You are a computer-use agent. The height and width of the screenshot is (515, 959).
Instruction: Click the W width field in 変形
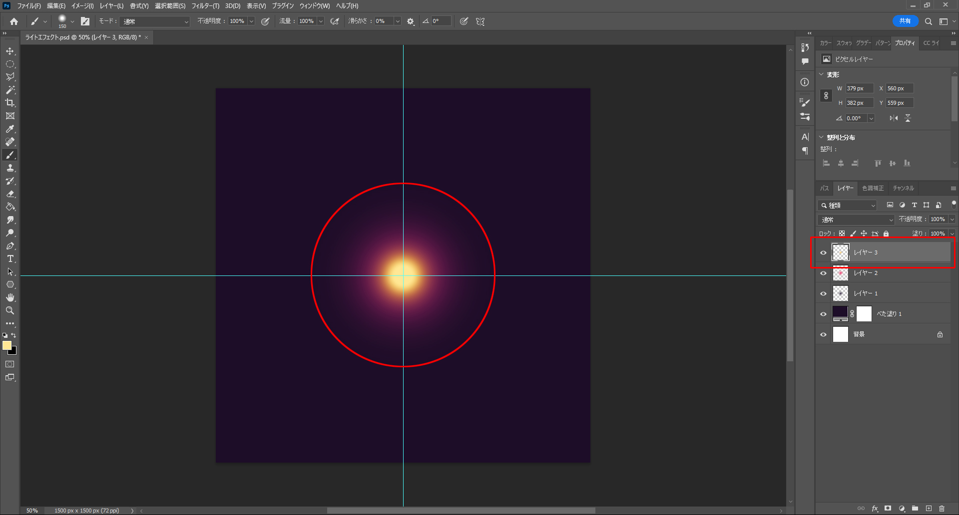tap(859, 88)
